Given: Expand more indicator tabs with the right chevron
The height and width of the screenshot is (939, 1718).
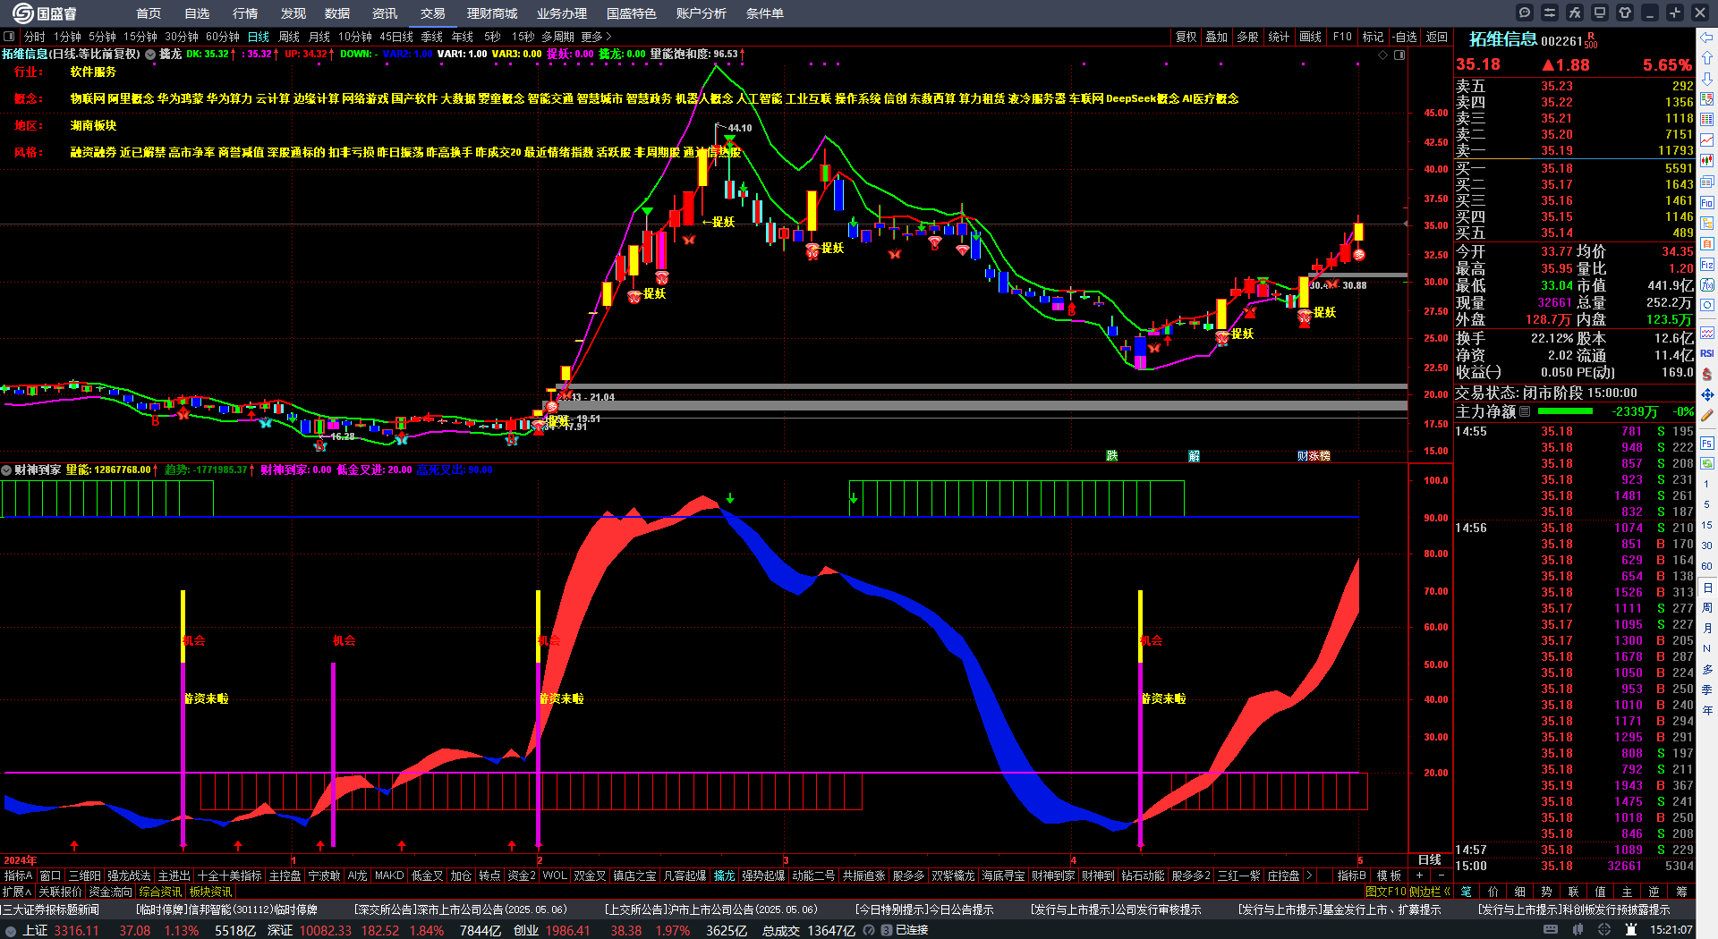Looking at the screenshot, I should point(1309,876).
